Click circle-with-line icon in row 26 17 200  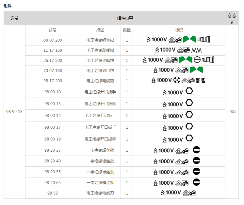coord(197,60)
